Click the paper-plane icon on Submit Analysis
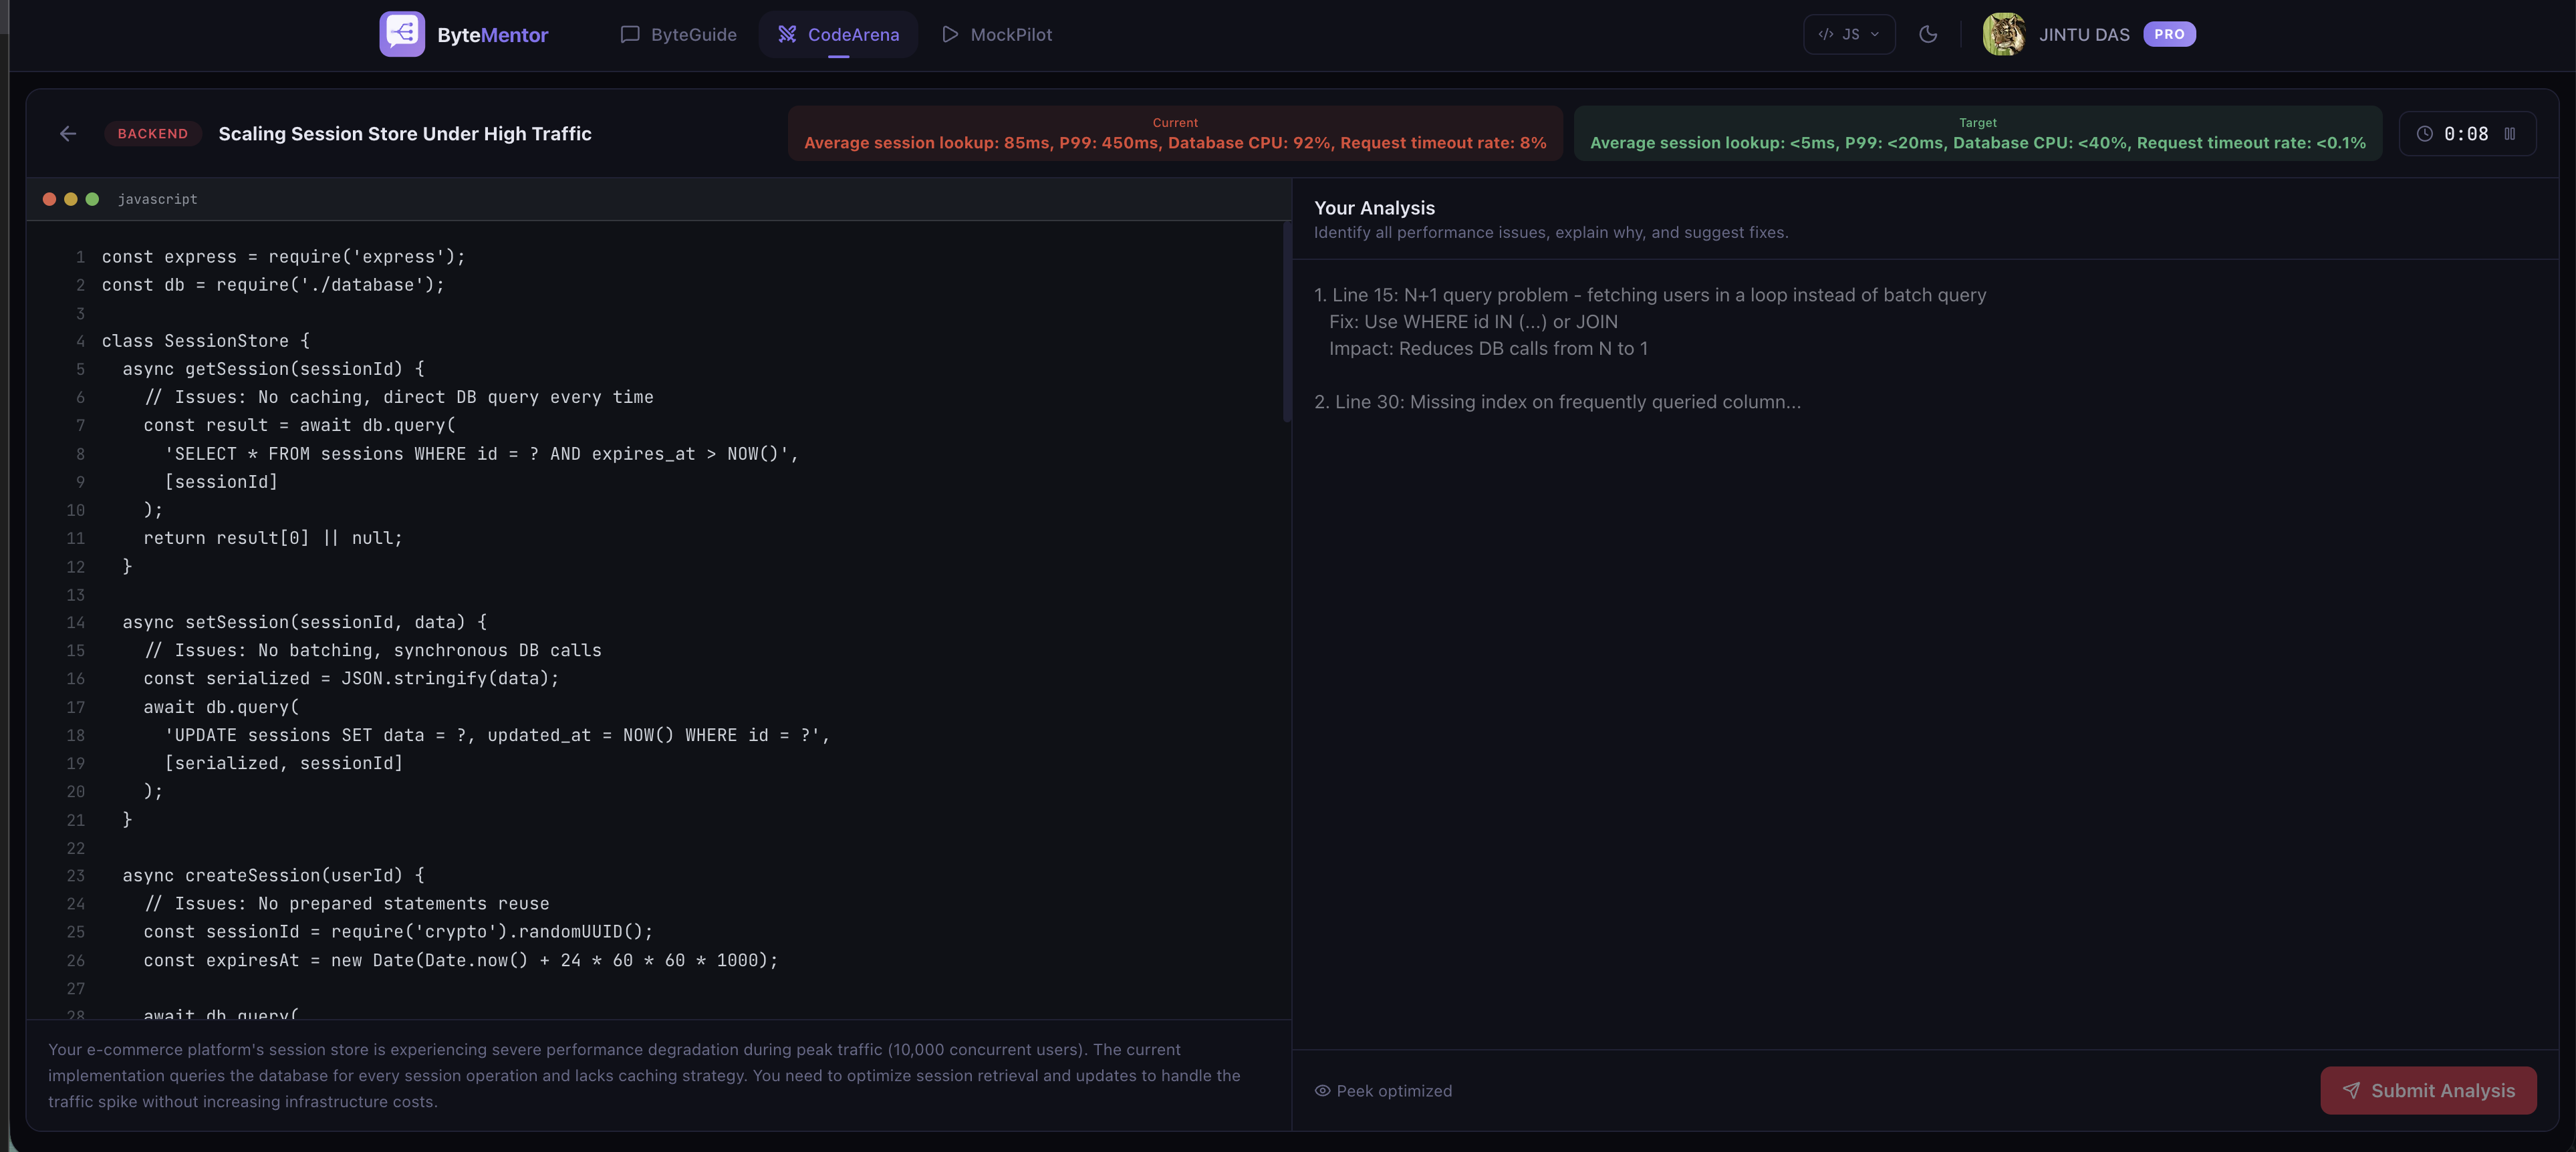Screen dimensions: 2576x1152 point(2352,1090)
